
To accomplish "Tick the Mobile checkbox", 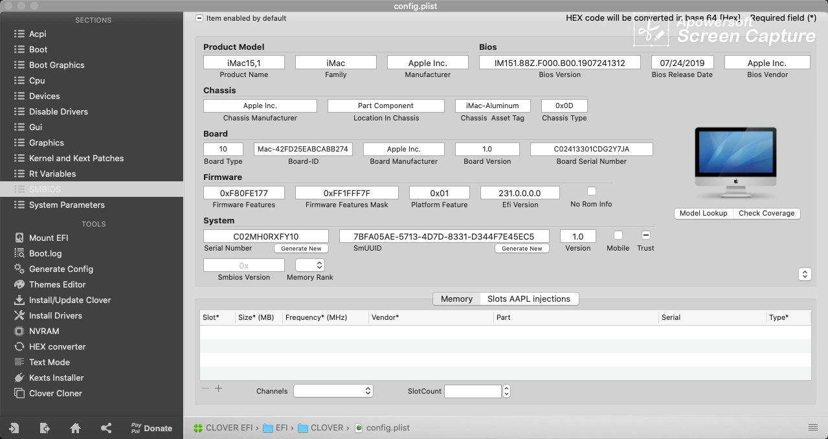I will click(618, 235).
